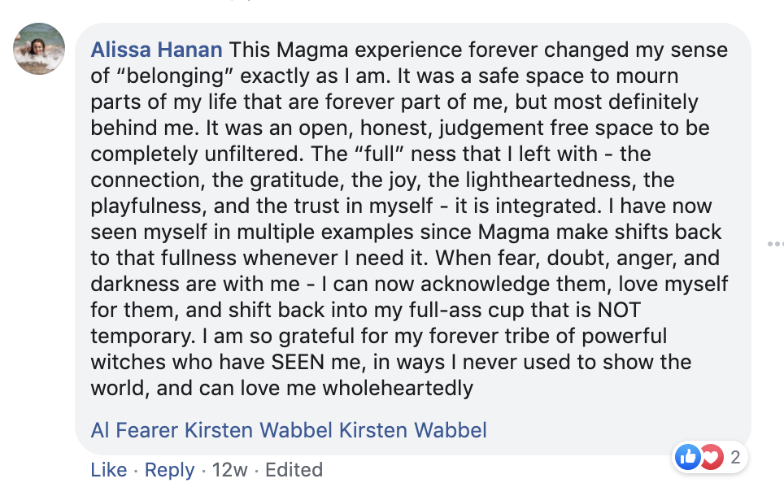
Task: Click the red heart reaction icon
Action: point(710,458)
